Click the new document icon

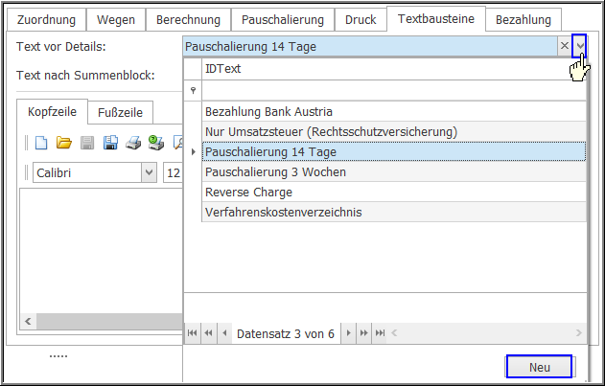[x=41, y=144]
